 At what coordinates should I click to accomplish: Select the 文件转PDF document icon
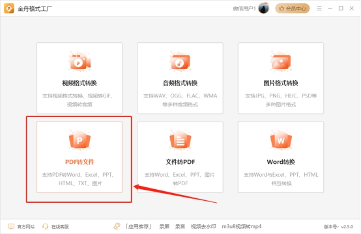[x=180, y=140]
